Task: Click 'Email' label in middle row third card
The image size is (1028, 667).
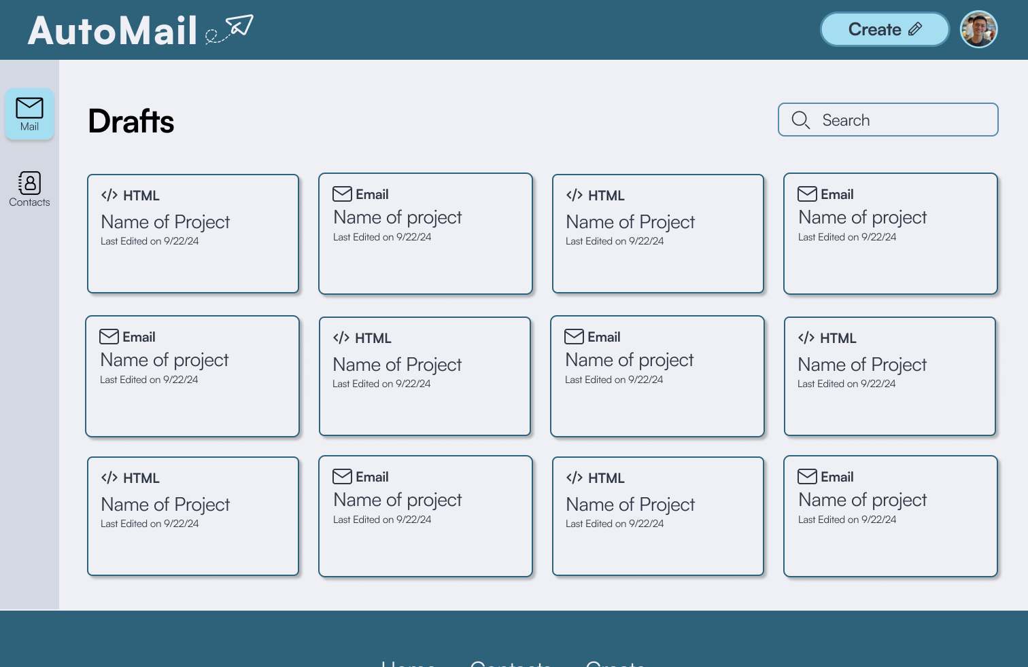Action: pos(604,337)
